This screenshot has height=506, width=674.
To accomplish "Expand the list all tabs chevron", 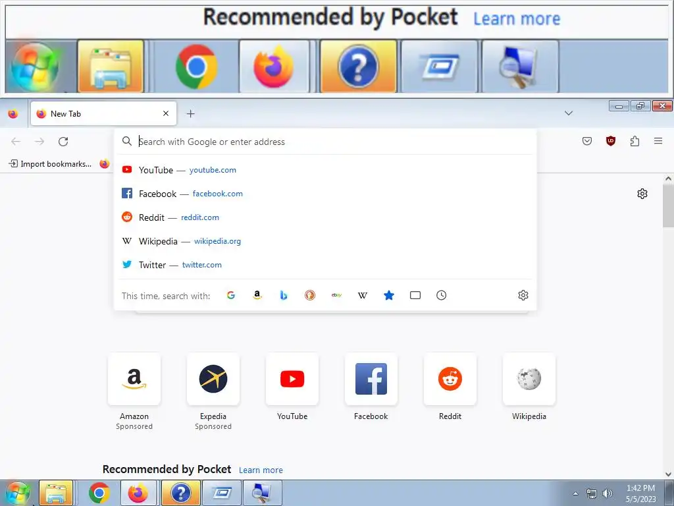I will coord(568,113).
